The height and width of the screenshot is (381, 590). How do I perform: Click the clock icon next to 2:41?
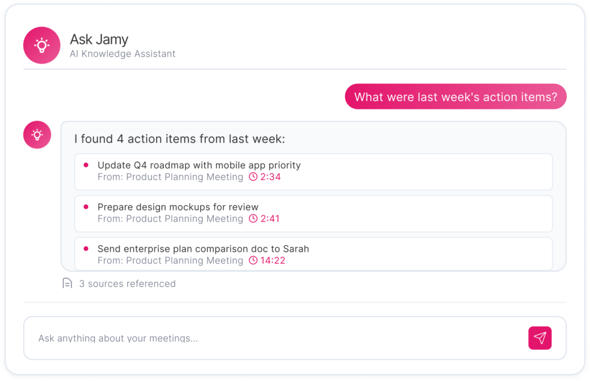253,219
